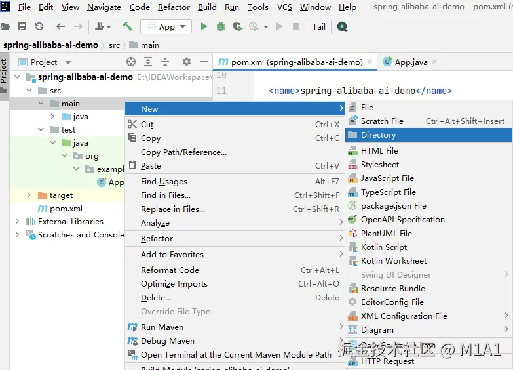Click the Tail toolbar button

[318, 26]
